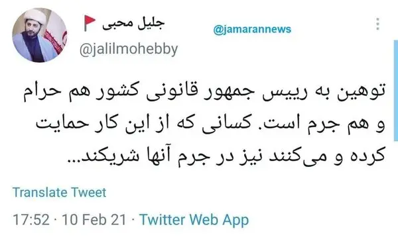Screen dimensions: 398x241
Task: Click the trailing ellipsis after شریکند
Action: [x=74, y=162]
